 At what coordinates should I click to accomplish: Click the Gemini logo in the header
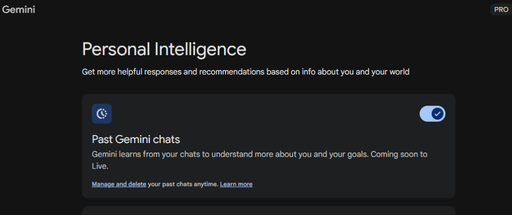click(x=18, y=9)
